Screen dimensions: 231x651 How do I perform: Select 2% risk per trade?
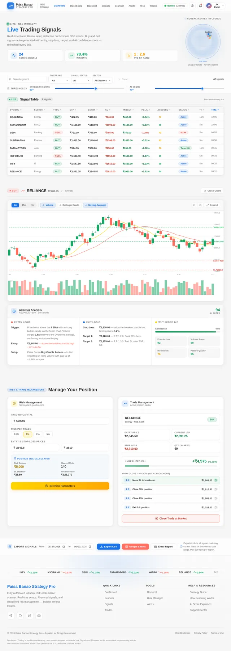38,434
